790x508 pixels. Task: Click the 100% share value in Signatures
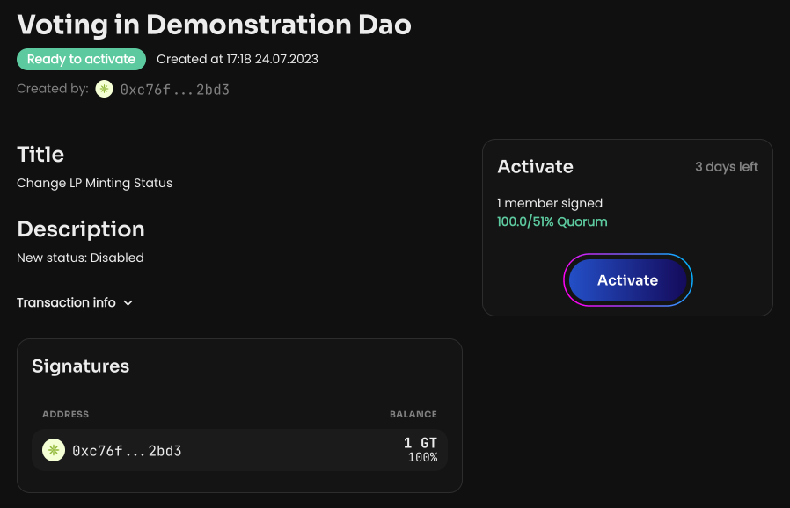422,457
